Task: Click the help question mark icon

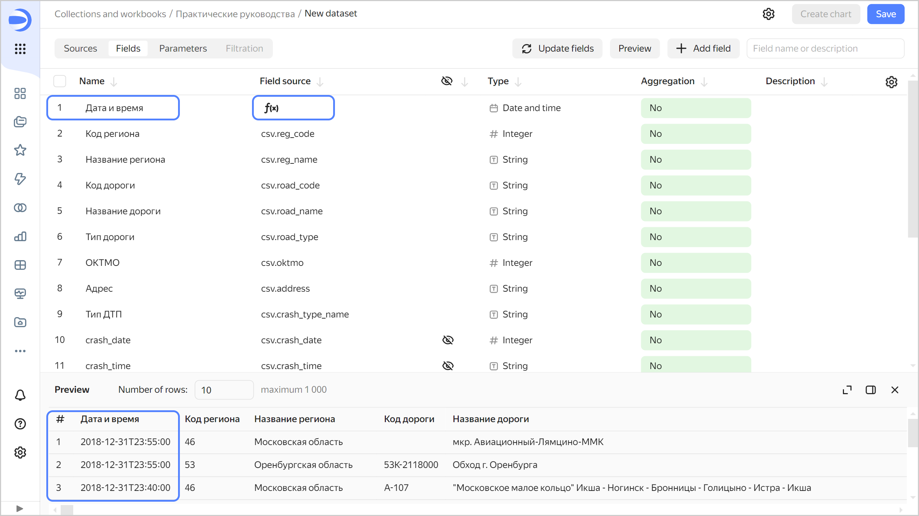Action: [20, 424]
